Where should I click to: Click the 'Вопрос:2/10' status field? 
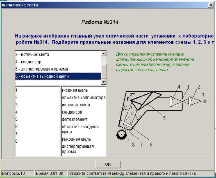[x=18, y=173]
